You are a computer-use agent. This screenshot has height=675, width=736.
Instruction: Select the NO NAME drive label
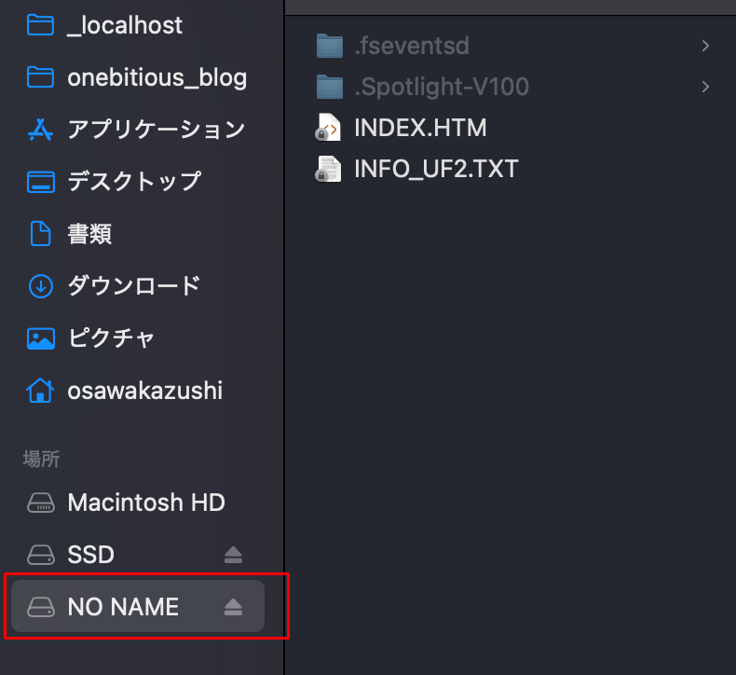123,607
